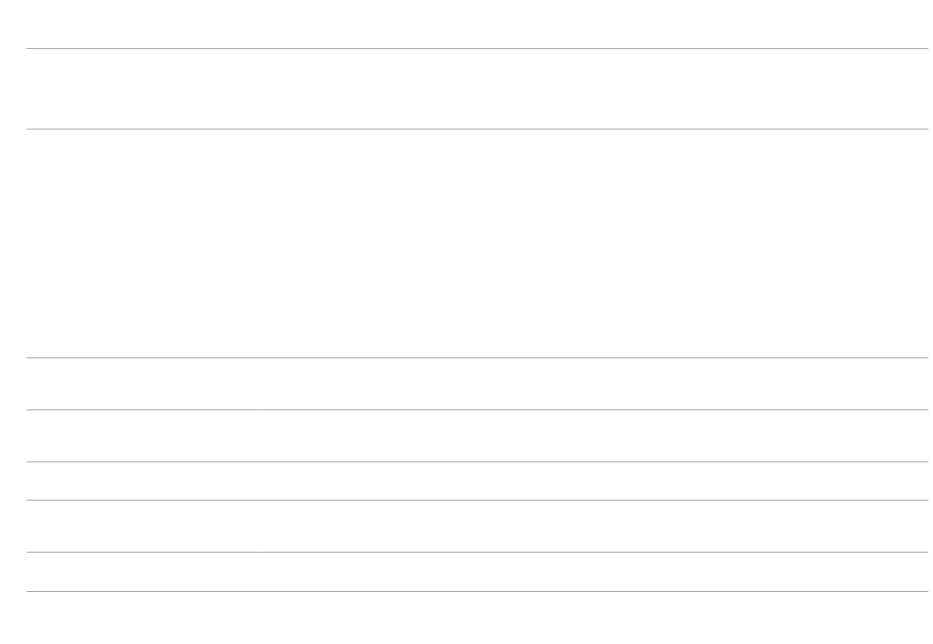Click the topmost horizontal divider line
This screenshot has height=644, width=933.
(x=477, y=48)
